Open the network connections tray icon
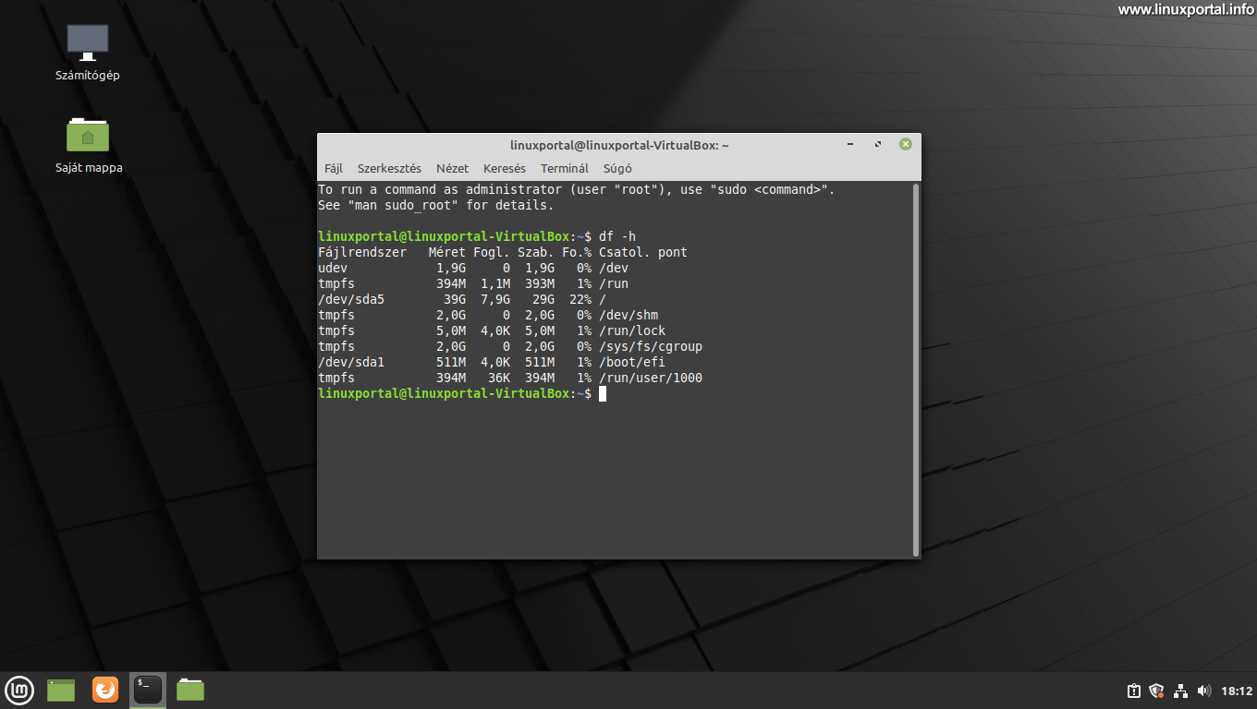 1180,690
